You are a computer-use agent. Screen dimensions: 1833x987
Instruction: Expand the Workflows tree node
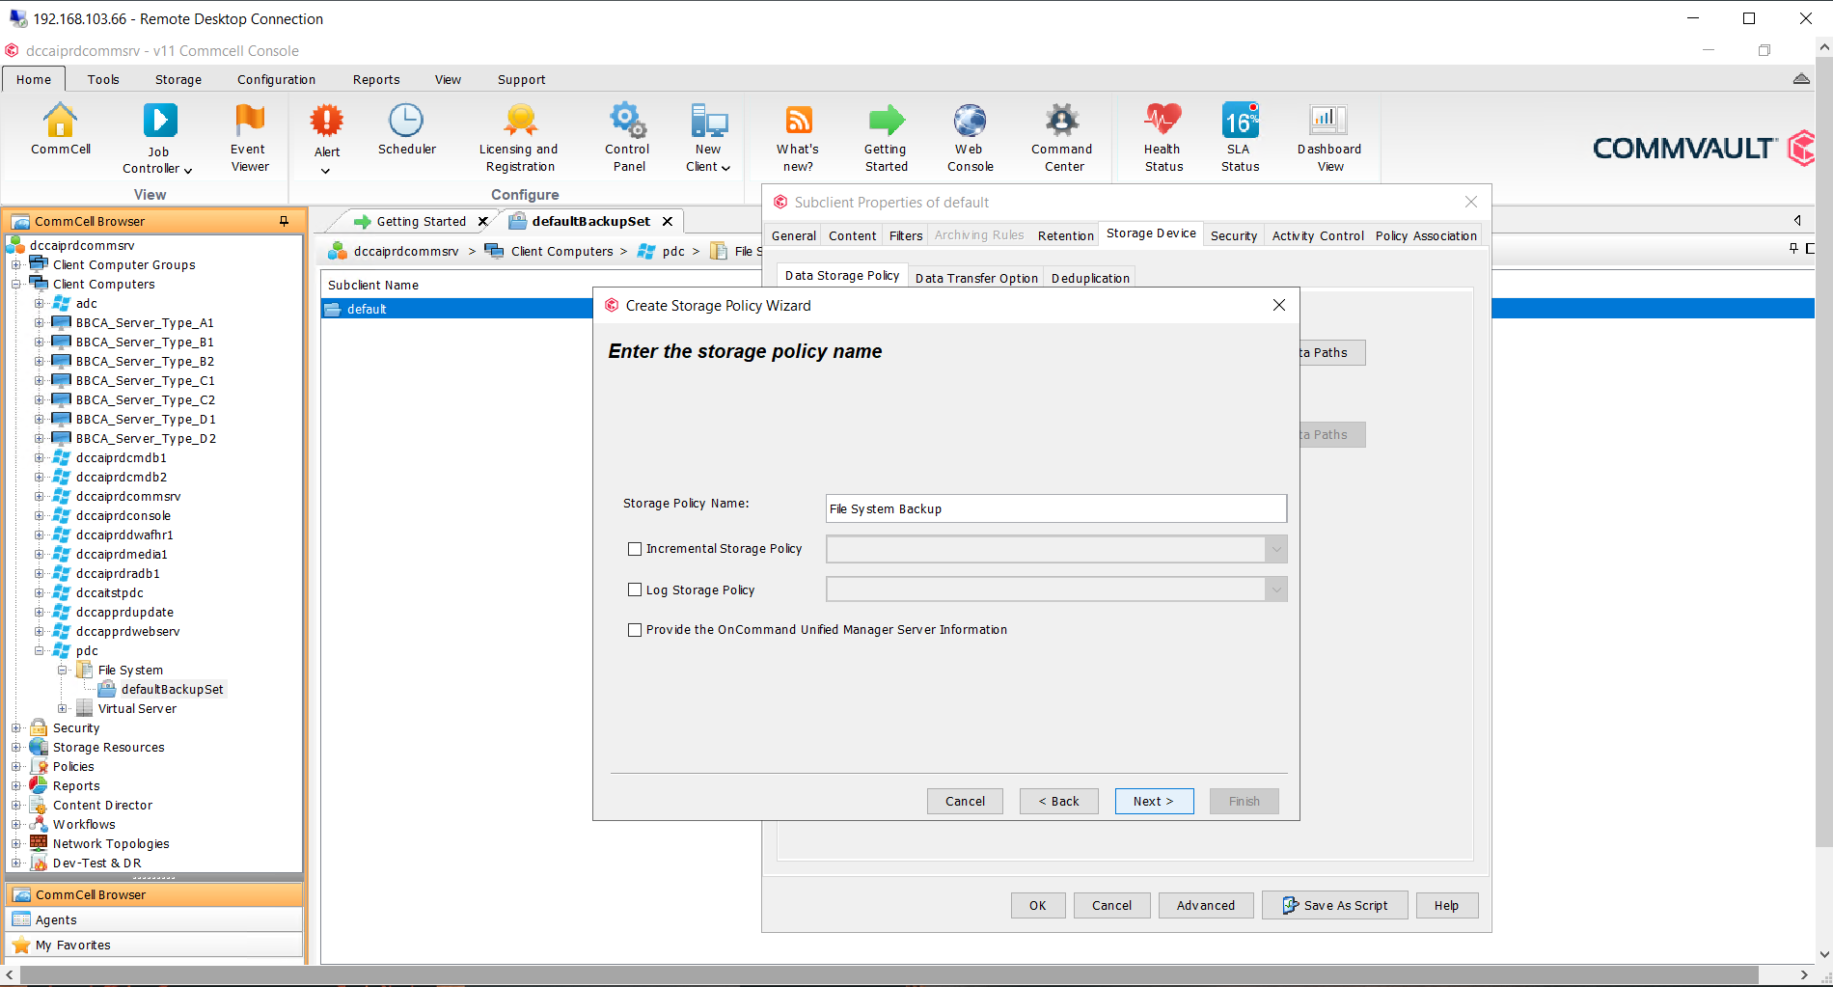click(16, 824)
